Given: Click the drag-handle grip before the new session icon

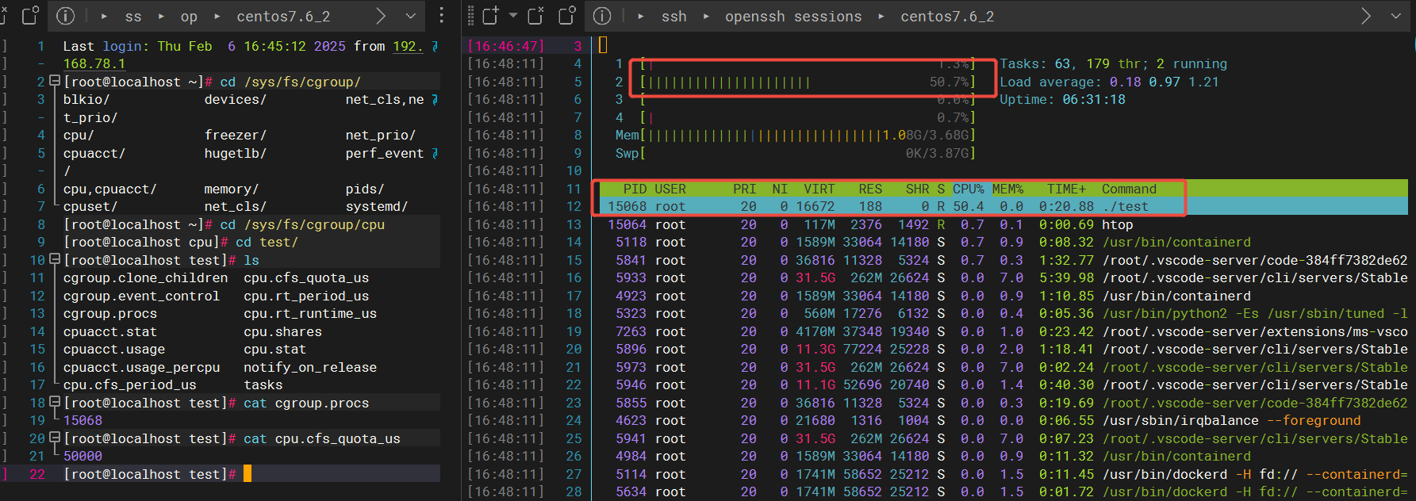Looking at the screenshot, I should coord(470,16).
